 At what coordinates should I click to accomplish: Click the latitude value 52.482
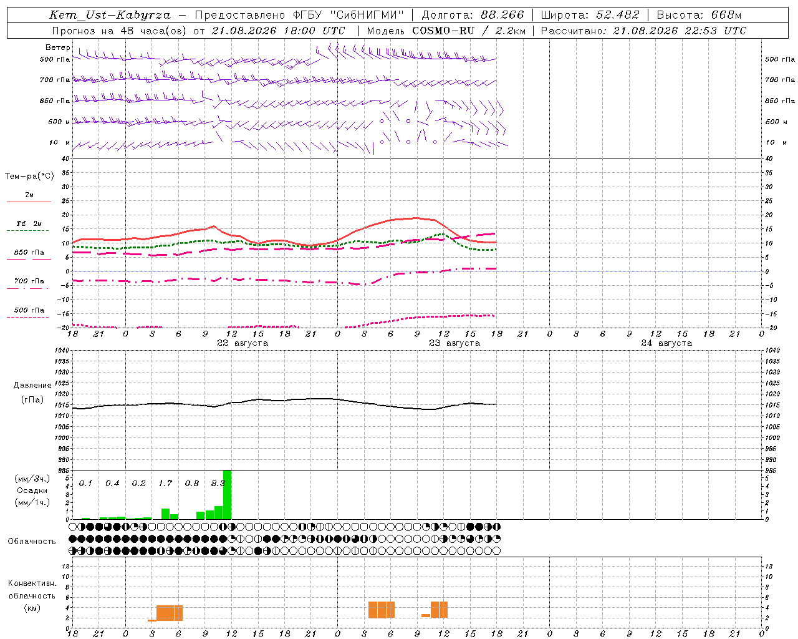coord(618,15)
